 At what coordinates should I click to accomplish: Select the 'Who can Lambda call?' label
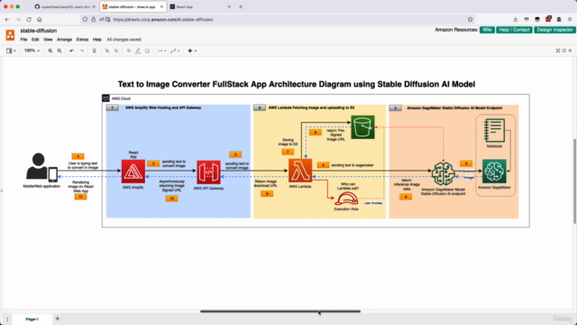tap(348, 186)
